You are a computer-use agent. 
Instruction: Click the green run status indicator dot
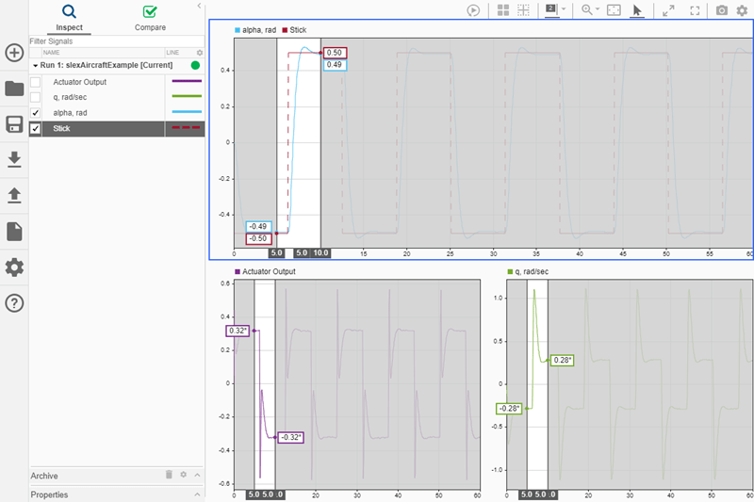195,65
